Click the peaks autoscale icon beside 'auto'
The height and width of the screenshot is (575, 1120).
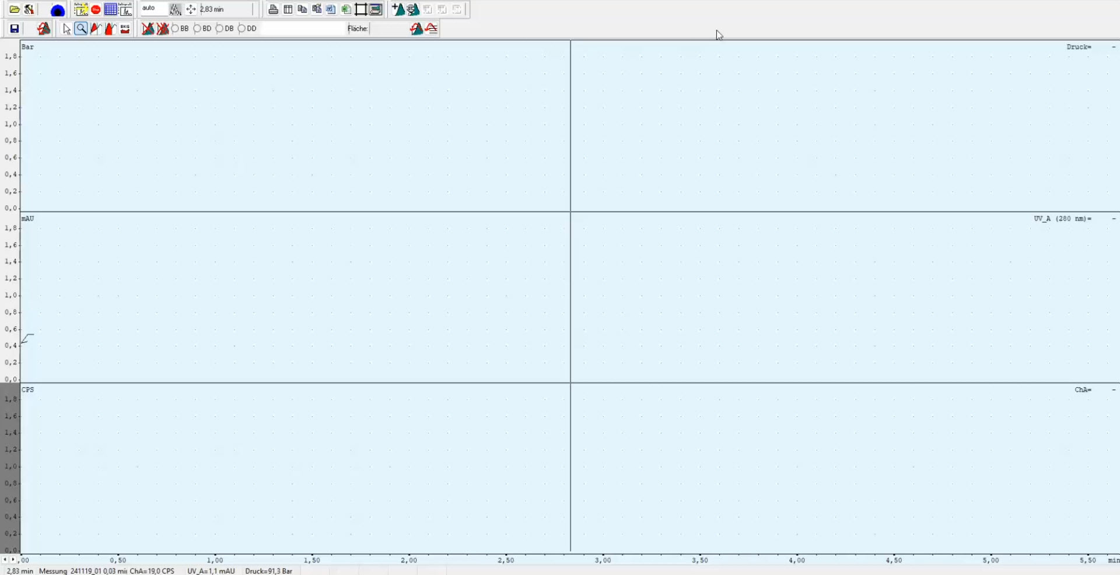pos(175,9)
